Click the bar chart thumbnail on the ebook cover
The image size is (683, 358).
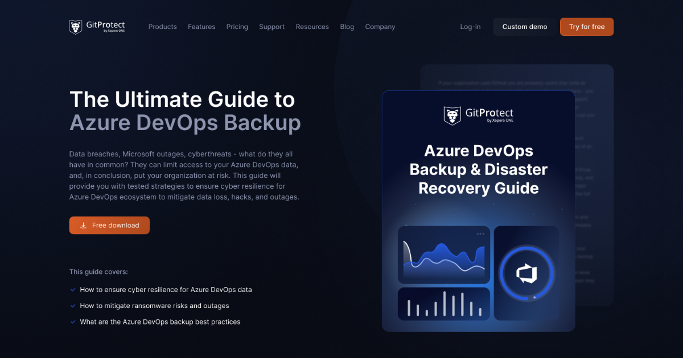tap(444, 304)
